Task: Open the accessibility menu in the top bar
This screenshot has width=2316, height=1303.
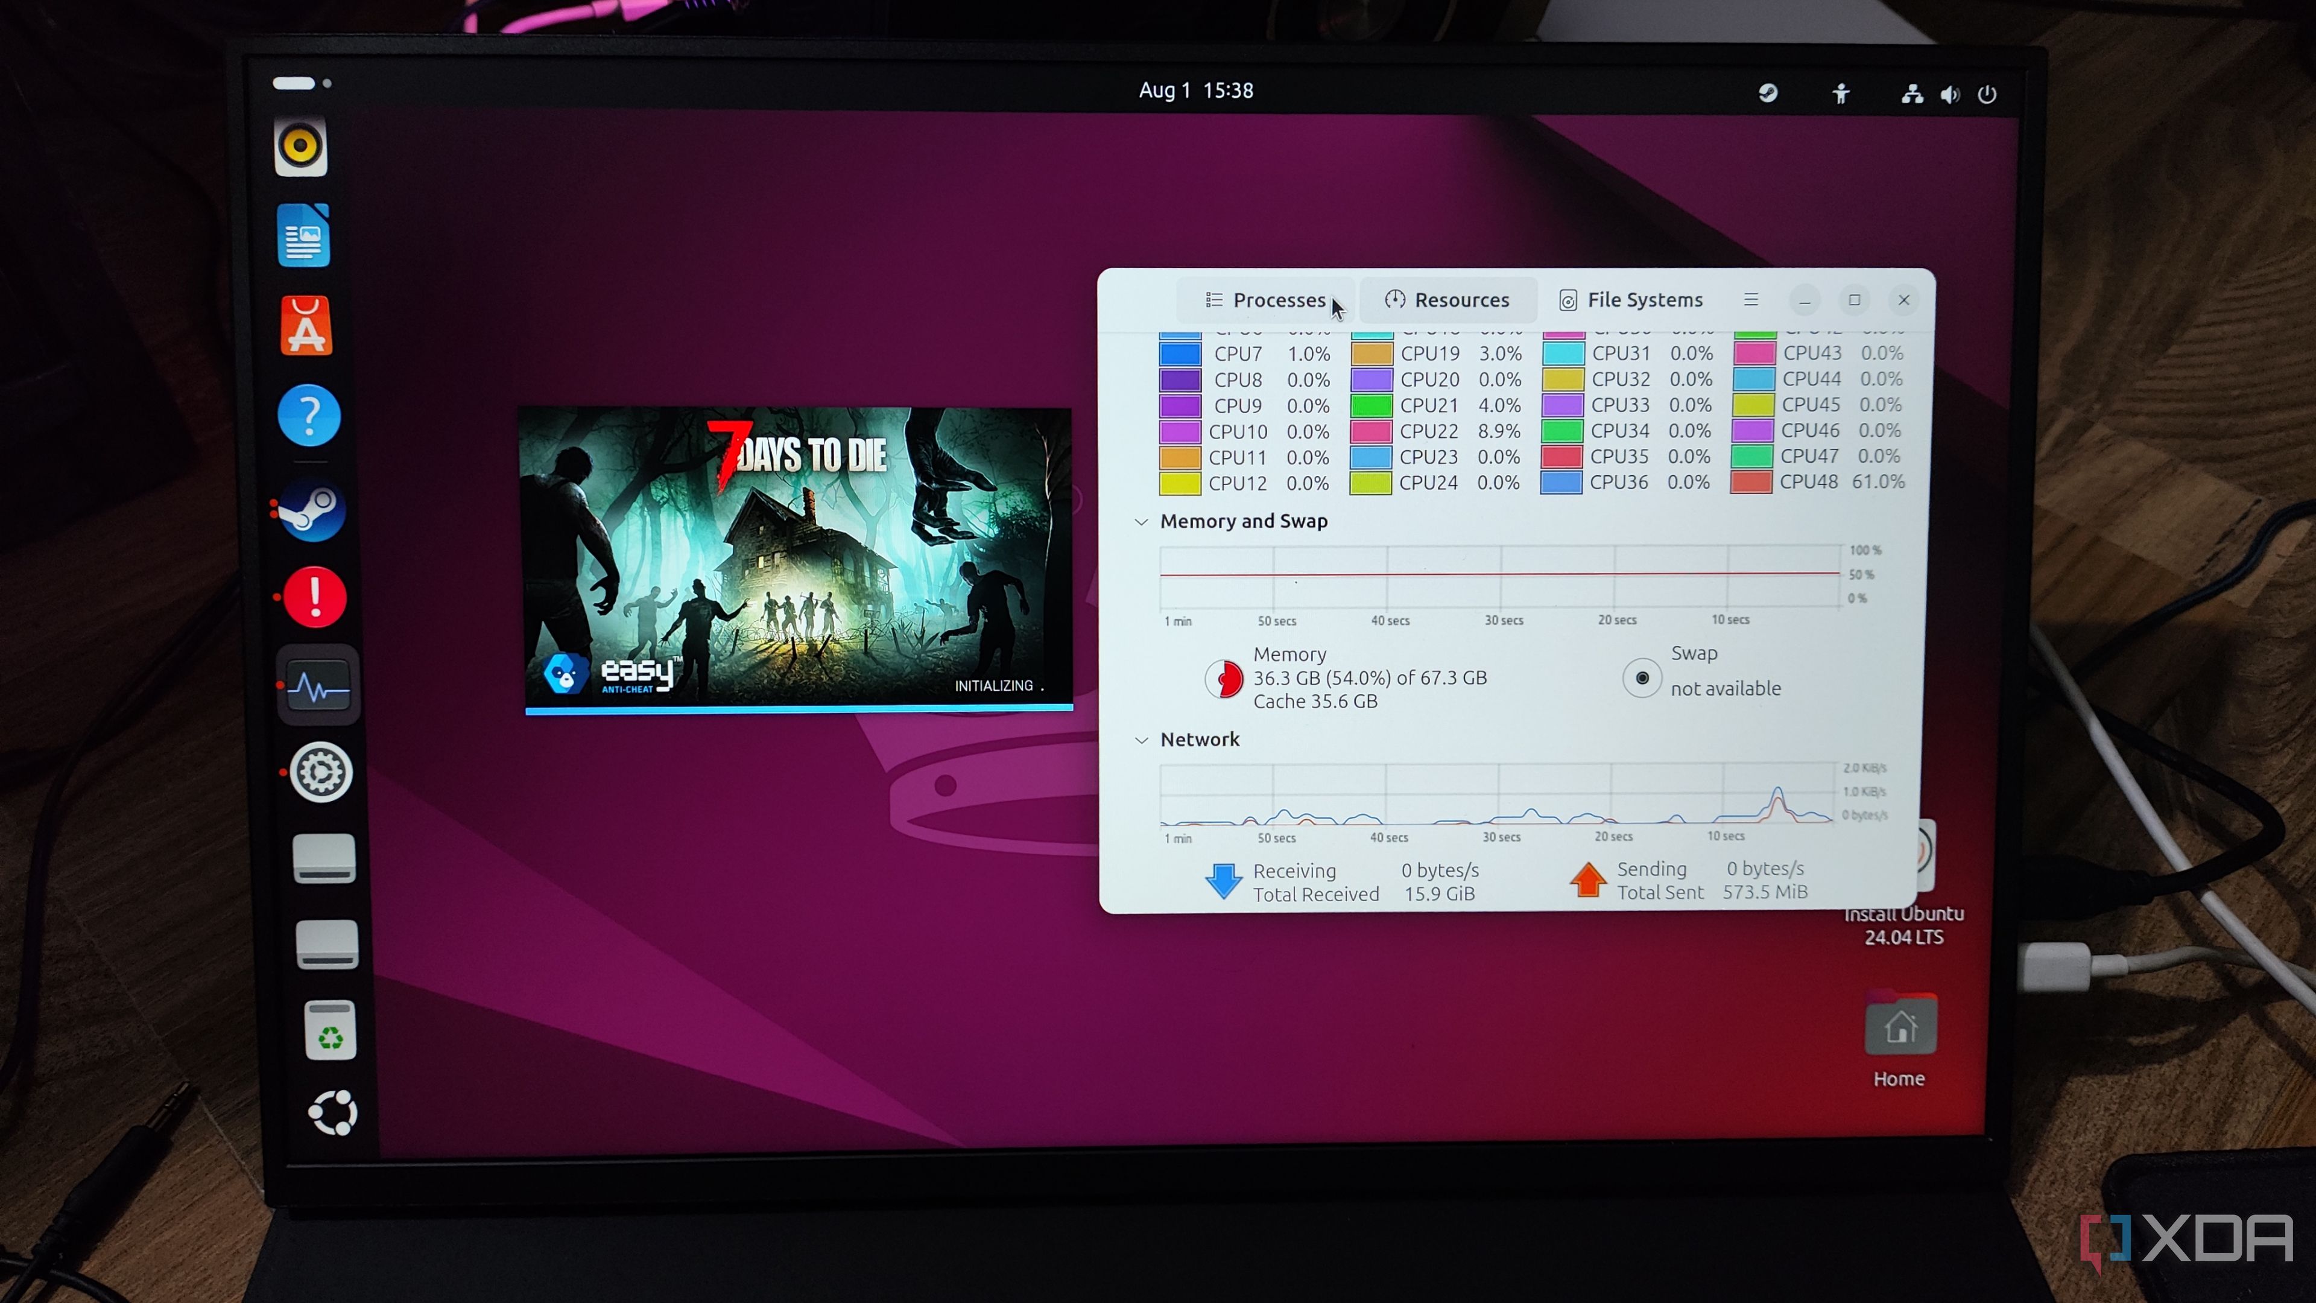Action: click(x=1840, y=94)
